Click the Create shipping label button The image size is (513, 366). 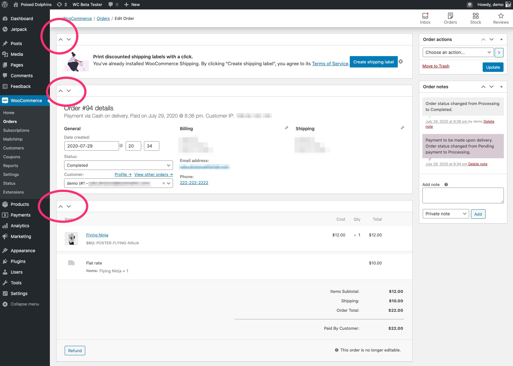pos(373,62)
